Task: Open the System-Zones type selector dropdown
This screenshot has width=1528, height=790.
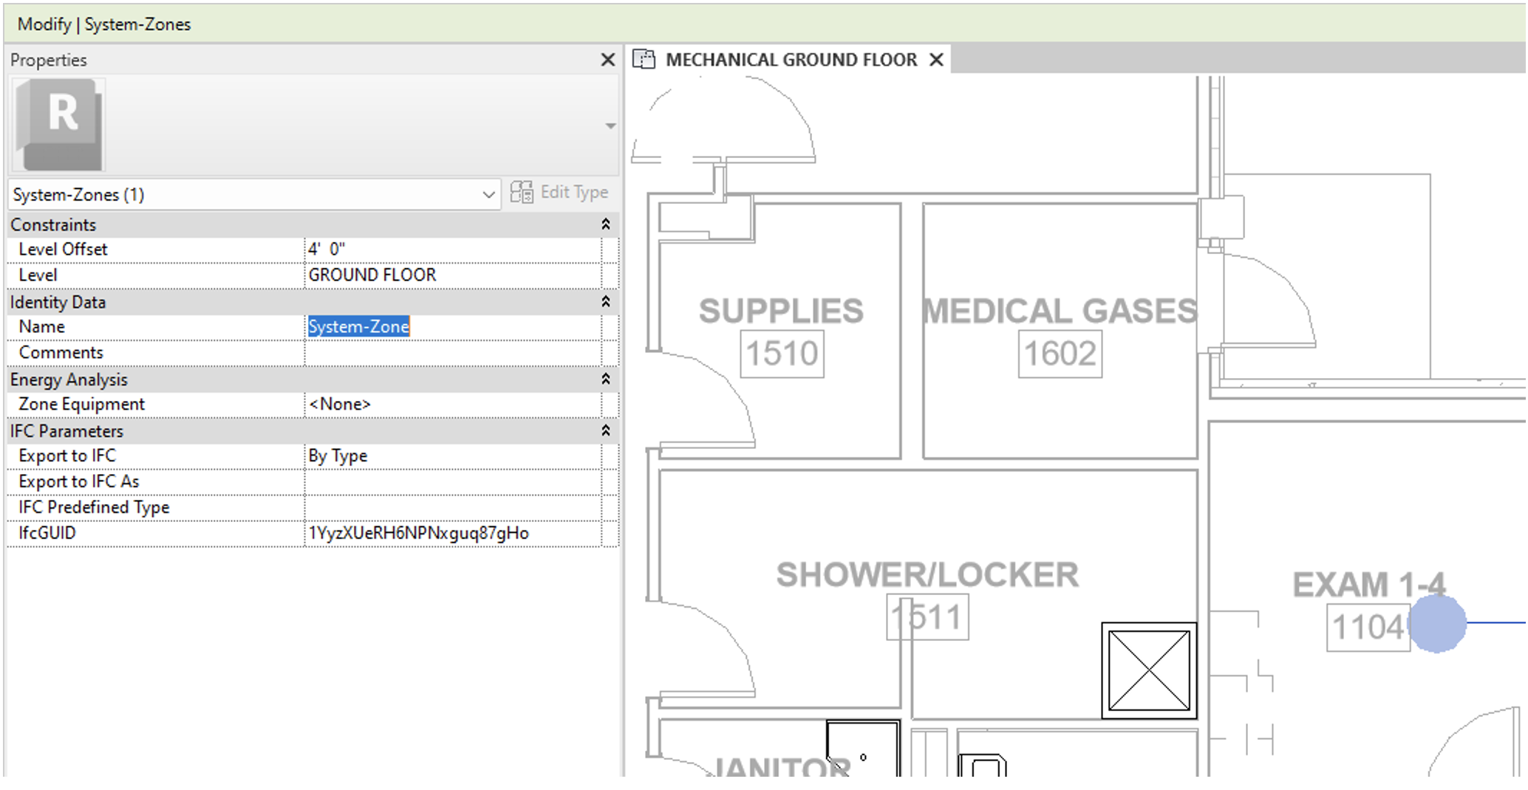Action: click(x=488, y=194)
